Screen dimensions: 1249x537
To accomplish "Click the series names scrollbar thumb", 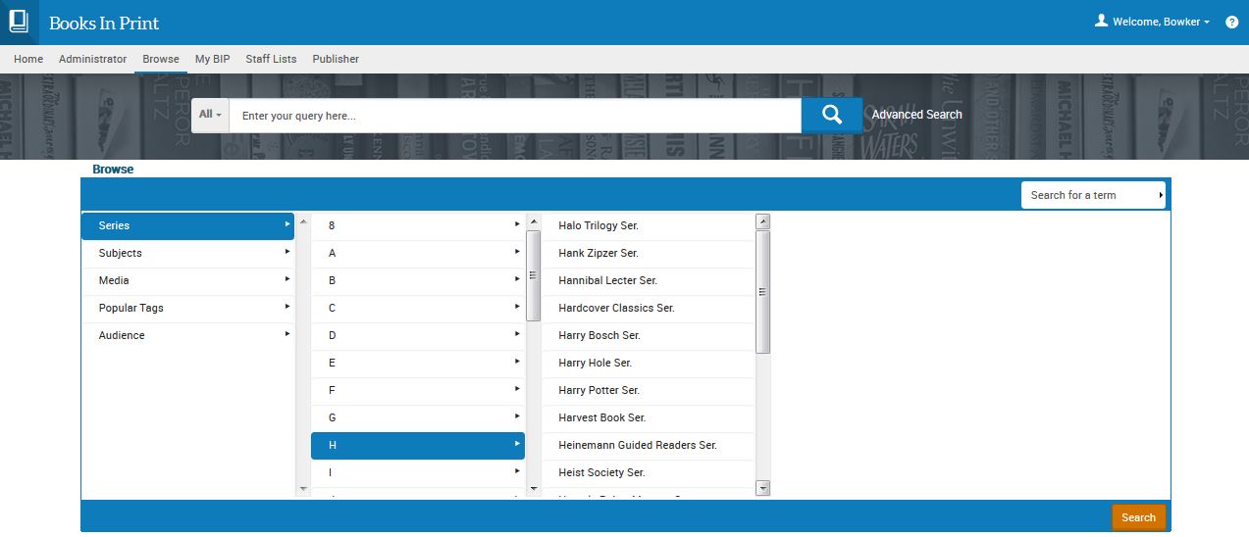I will tap(763, 291).
